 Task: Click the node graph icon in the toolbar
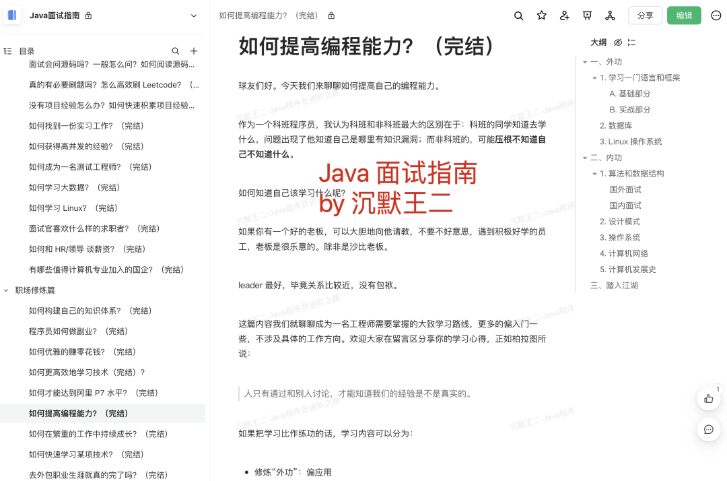(610, 15)
